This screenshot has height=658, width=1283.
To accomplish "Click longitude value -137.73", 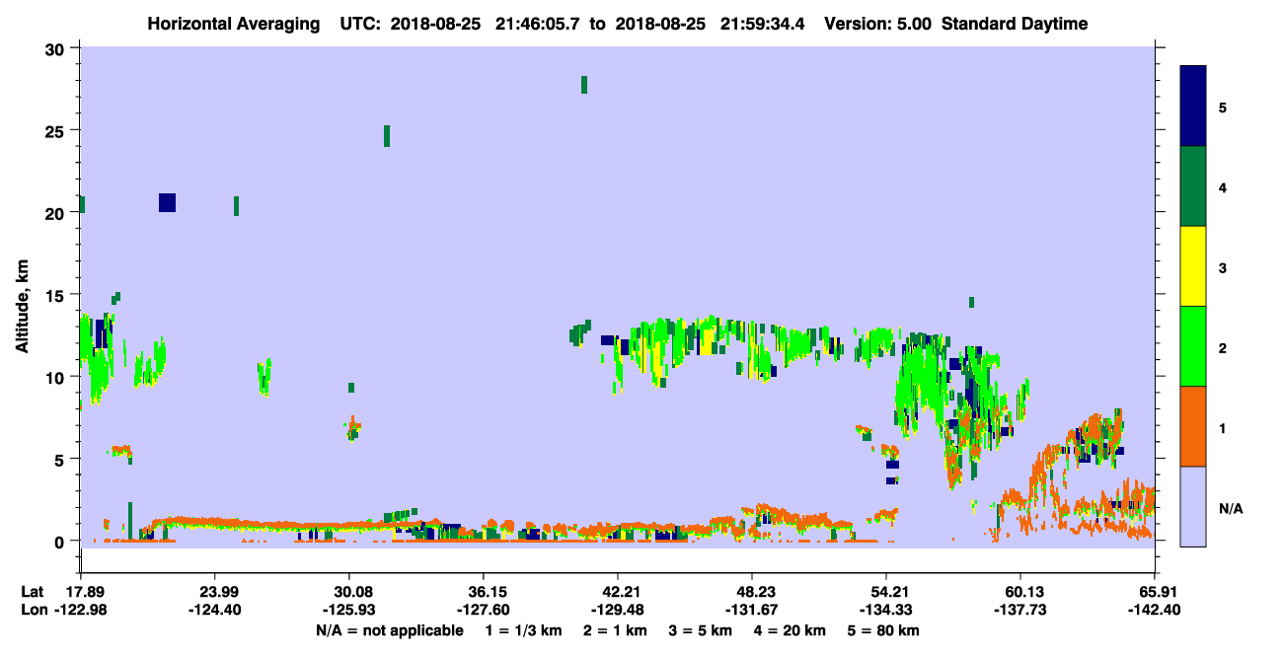I will tap(1020, 611).
